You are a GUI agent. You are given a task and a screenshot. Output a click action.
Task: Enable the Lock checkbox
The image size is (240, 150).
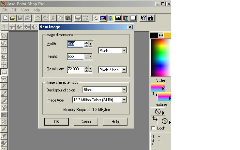tap(154, 128)
